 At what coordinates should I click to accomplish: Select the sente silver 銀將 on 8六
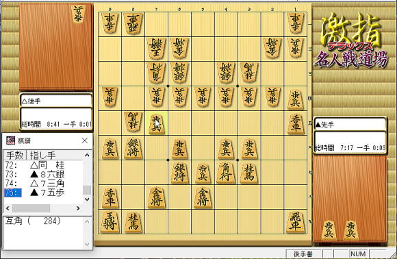pos(133,148)
